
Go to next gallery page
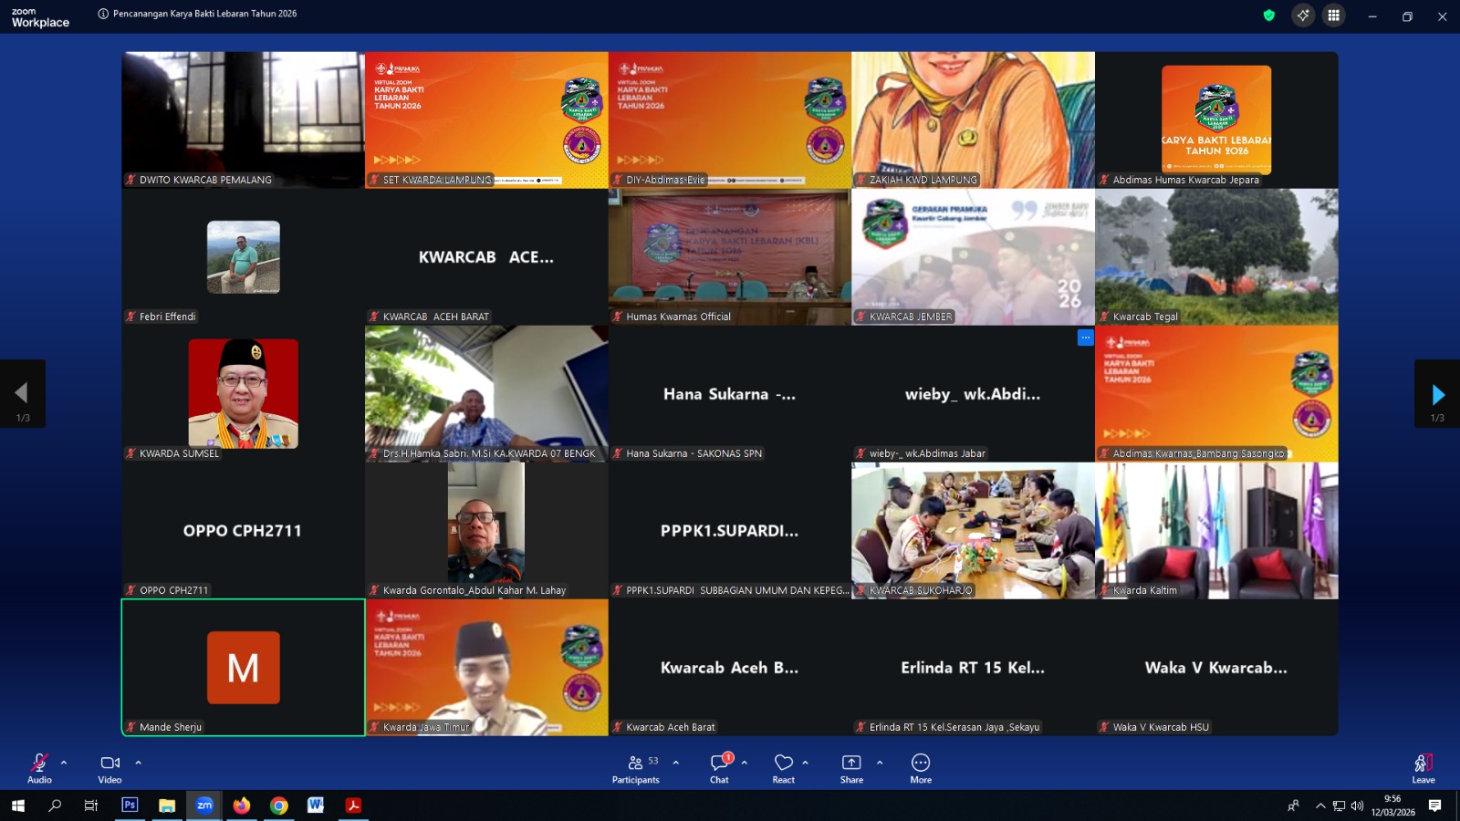pos(1437,394)
